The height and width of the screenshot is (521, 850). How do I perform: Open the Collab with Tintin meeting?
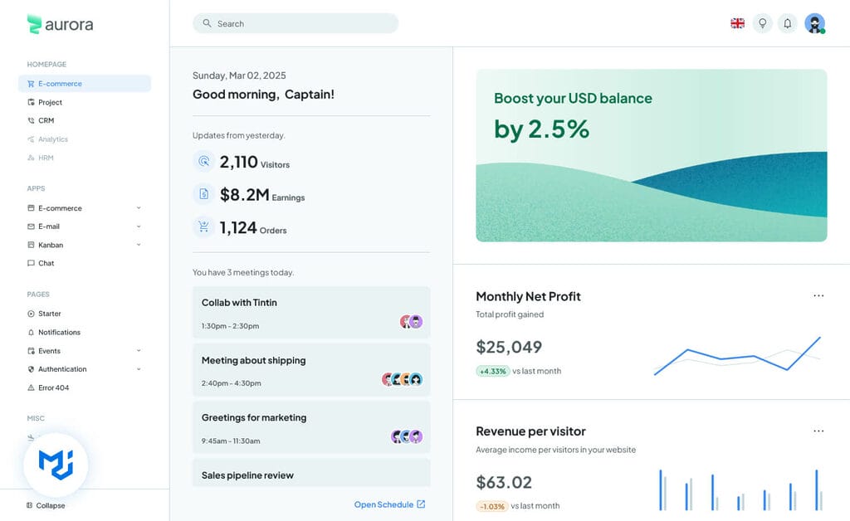(x=311, y=312)
